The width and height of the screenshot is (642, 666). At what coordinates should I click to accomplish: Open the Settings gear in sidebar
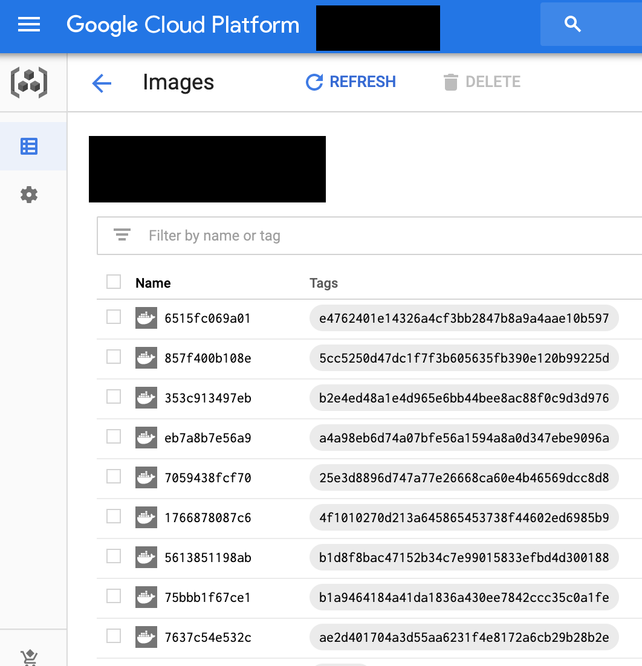pyautogui.click(x=29, y=195)
